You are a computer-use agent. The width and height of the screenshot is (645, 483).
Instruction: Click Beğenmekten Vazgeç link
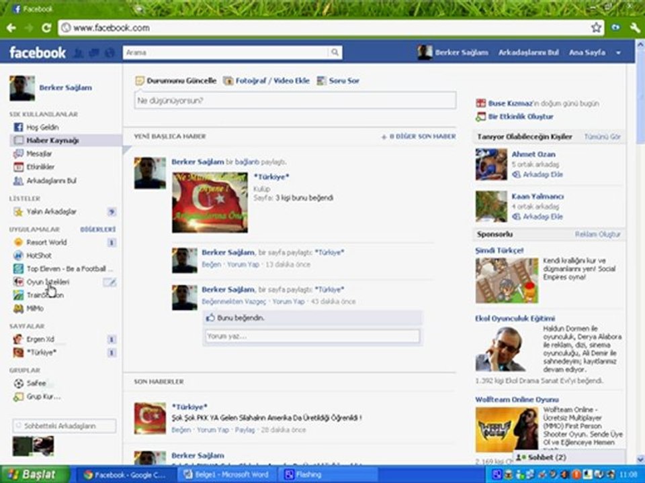(x=234, y=301)
